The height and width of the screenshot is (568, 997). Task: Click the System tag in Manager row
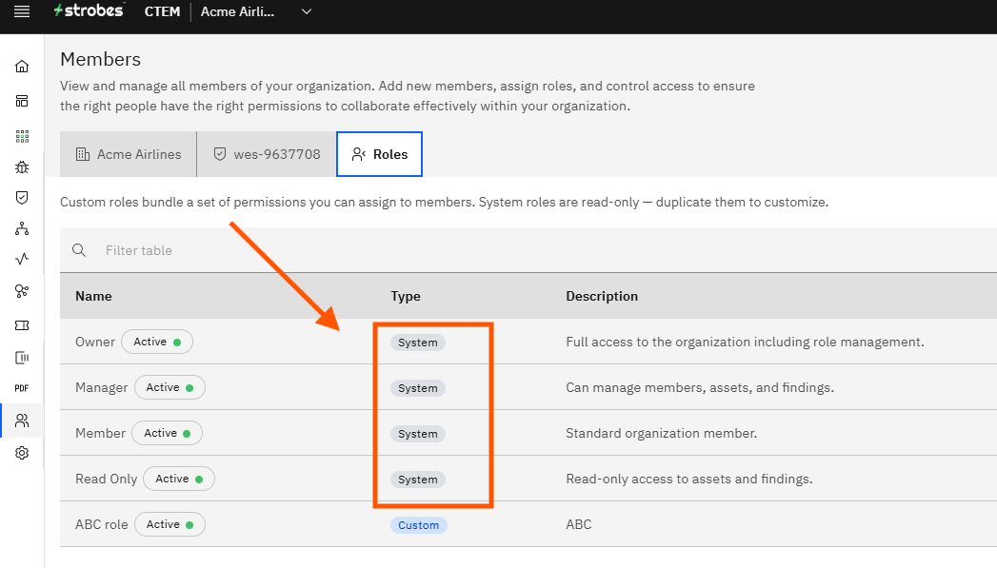coord(418,388)
